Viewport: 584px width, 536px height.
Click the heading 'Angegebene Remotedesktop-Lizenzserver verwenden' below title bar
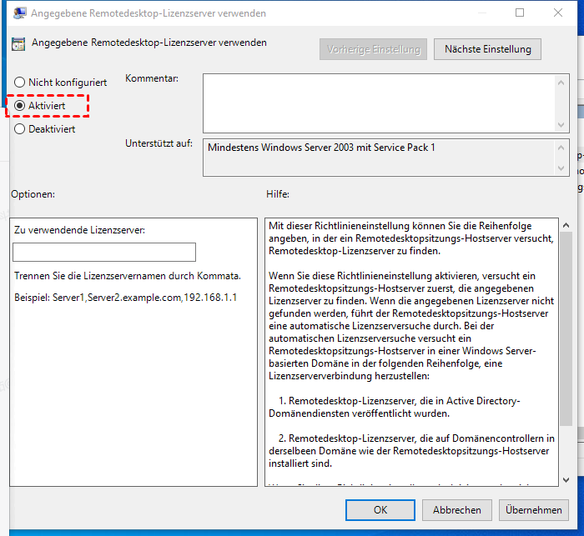point(149,43)
